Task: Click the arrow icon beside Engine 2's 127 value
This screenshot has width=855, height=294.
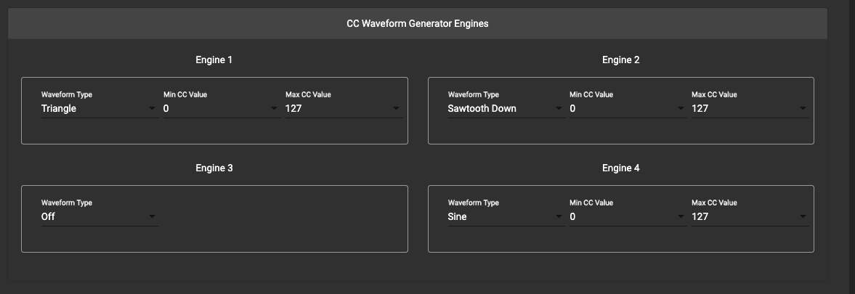Action: (x=803, y=109)
